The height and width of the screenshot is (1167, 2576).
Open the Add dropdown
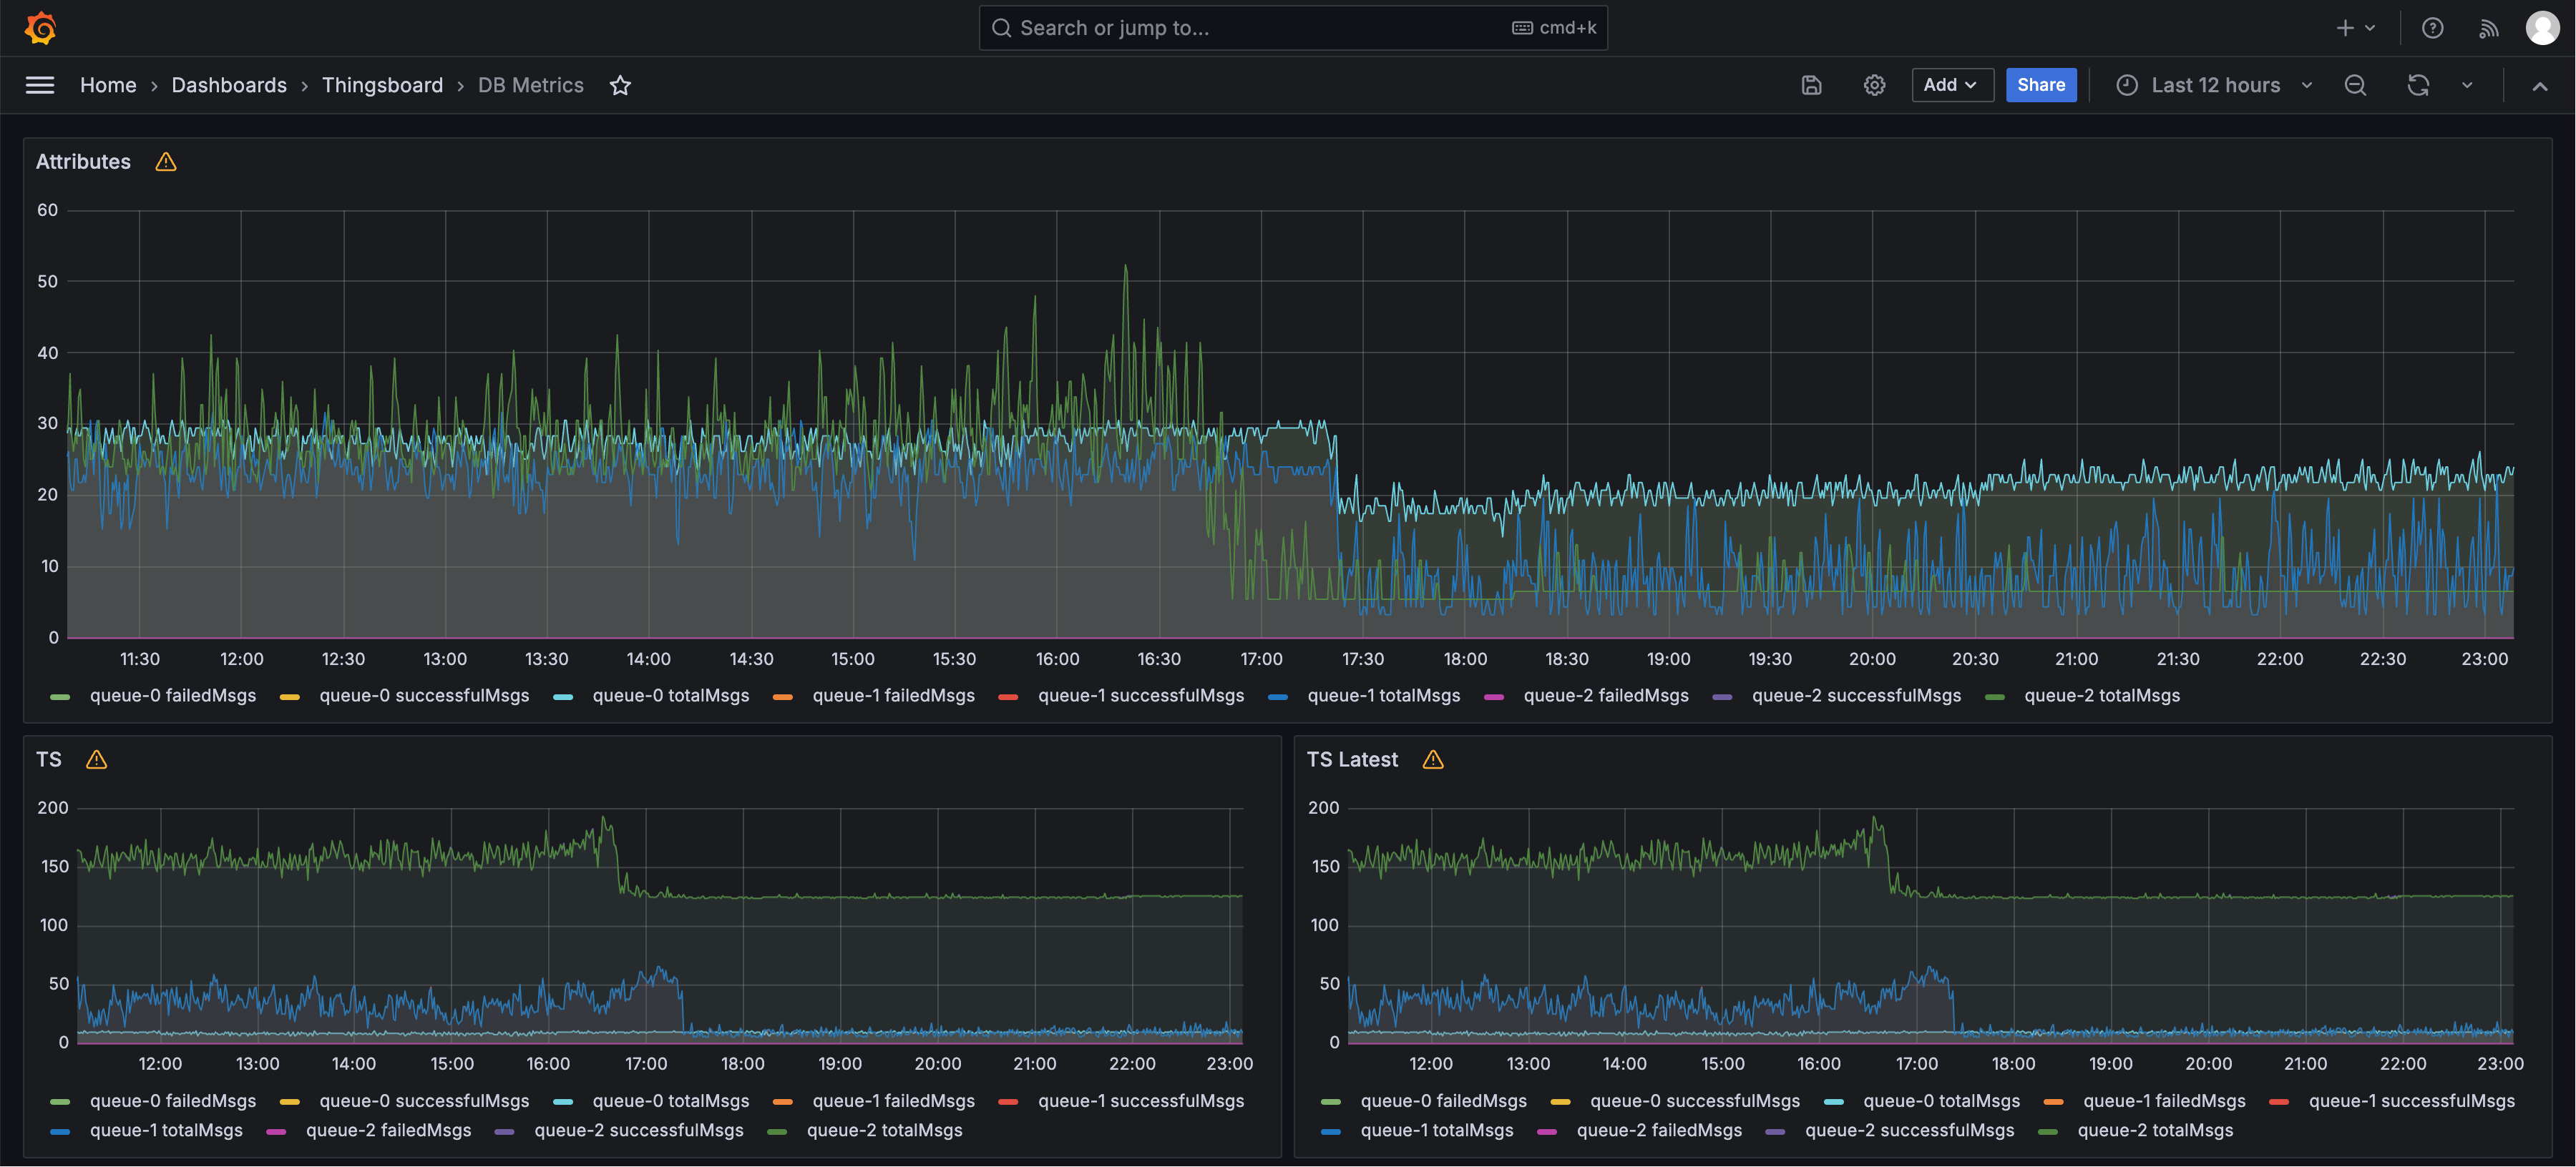[1951, 86]
